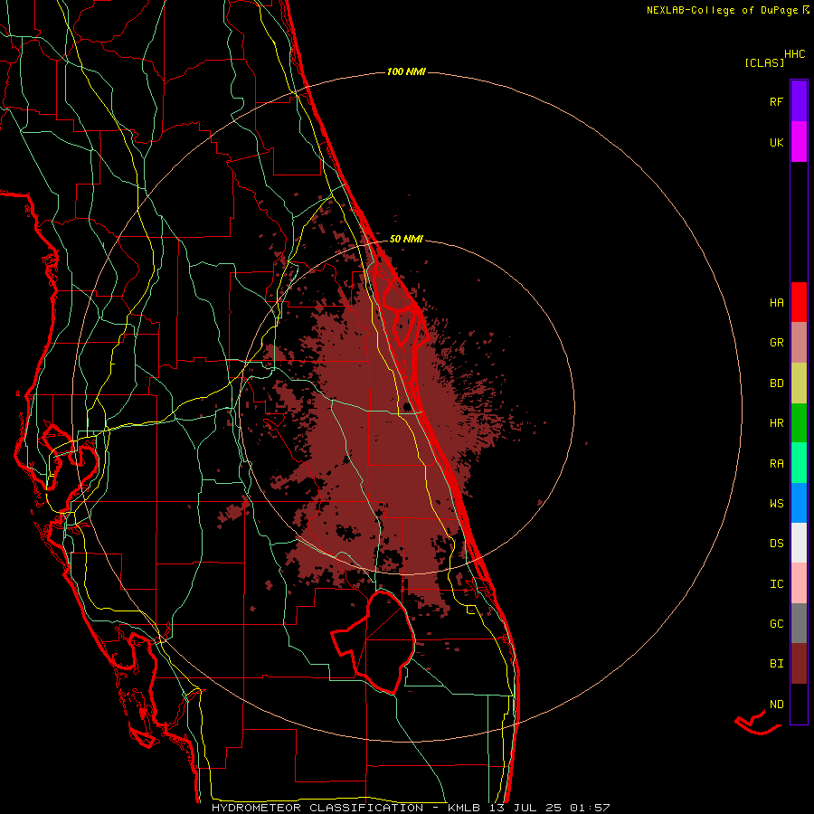814x814 pixels.
Task: Click the GC legend label
Action: click(776, 624)
